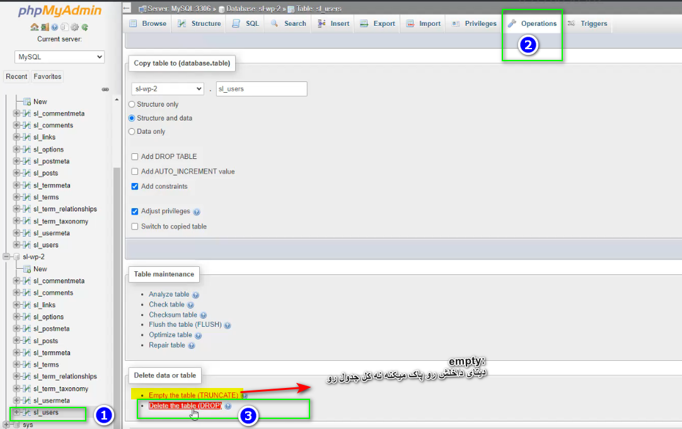Viewport: 682px width, 429px height.
Task: Click help icon beside Checksum table
Action: coord(203,315)
